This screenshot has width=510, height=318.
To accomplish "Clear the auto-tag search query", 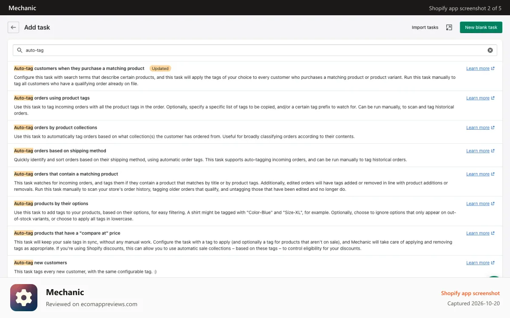I will (490, 50).
